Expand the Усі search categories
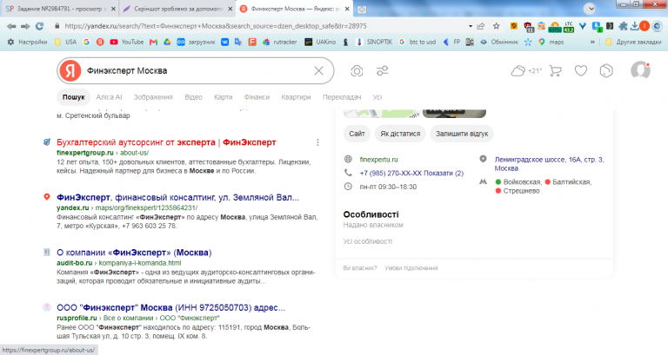The image size is (668, 355). tap(377, 97)
